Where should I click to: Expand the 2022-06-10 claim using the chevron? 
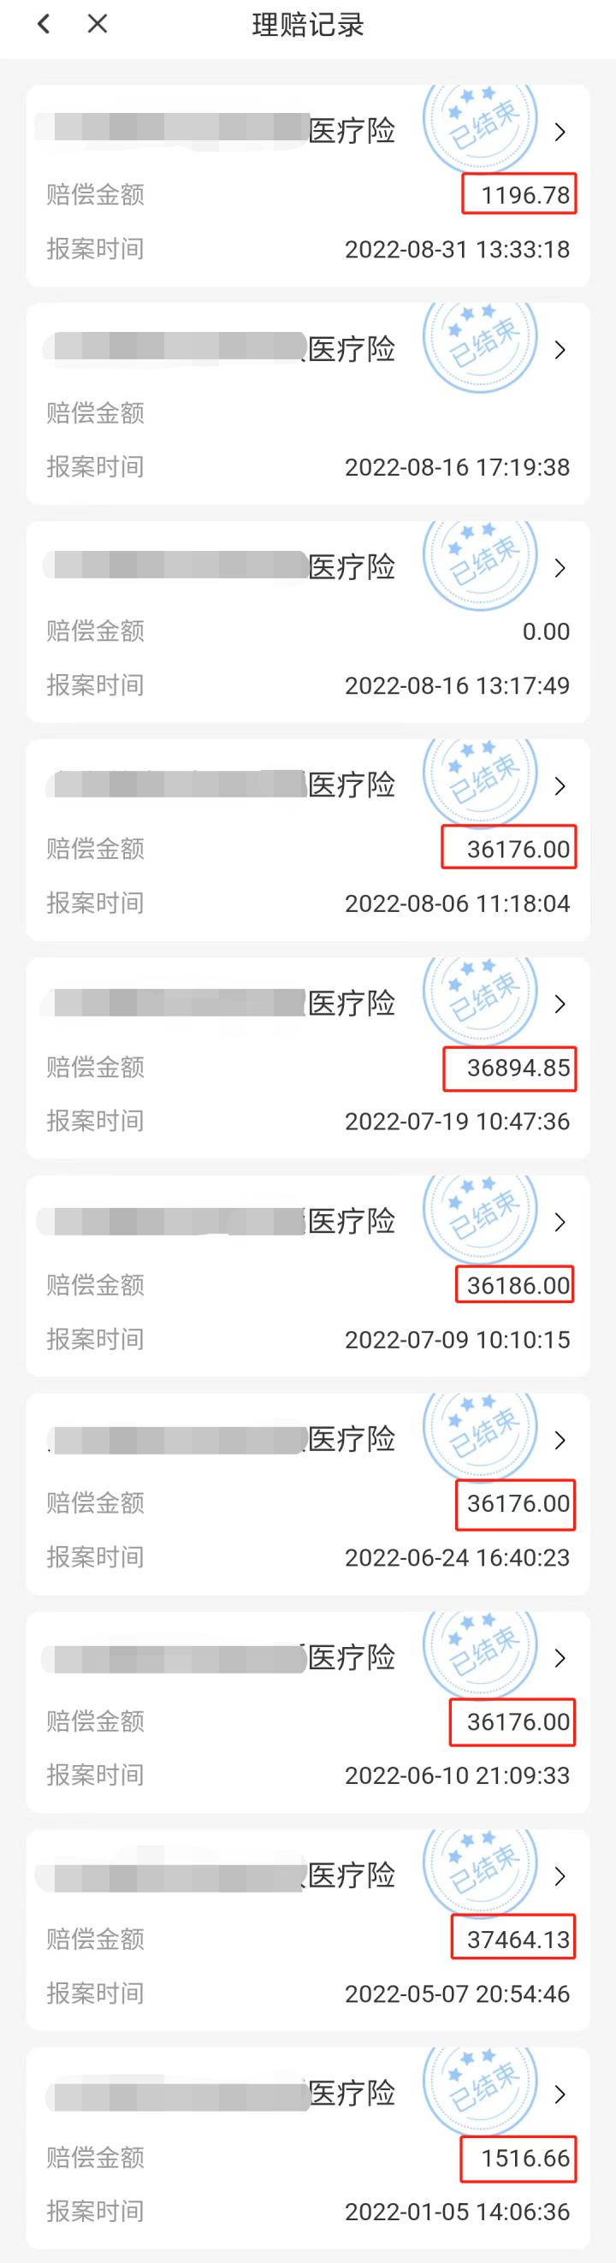point(560,1659)
